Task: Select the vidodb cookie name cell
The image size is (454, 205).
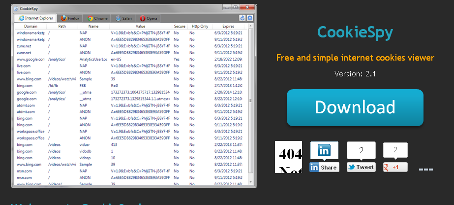Action: (x=85, y=151)
